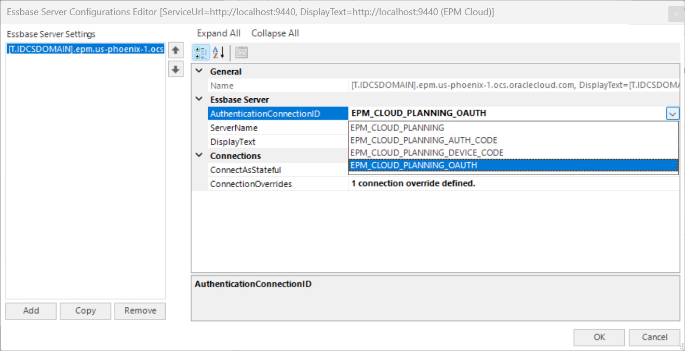
Task: Choose EPM_CLOUD_PLANNING from the list
Action: [513, 127]
